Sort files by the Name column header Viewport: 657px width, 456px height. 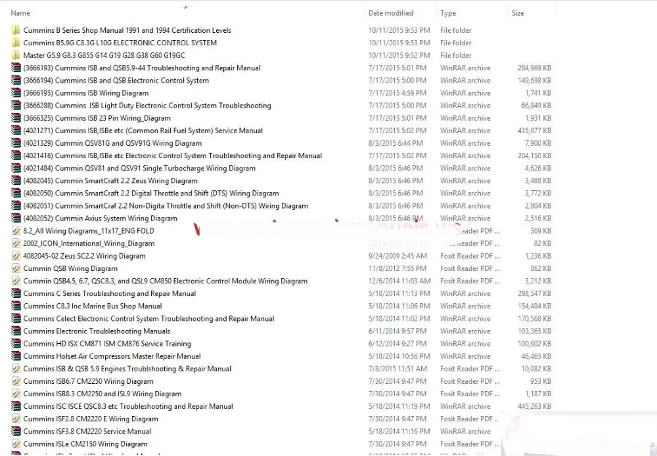coord(20,13)
